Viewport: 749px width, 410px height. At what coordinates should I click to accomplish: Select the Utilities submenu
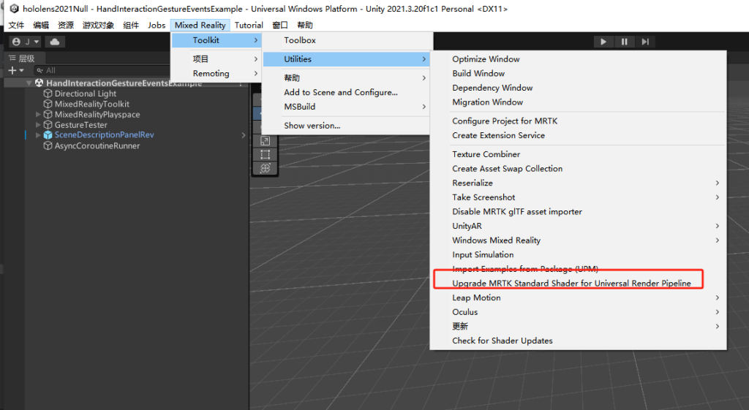pyautogui.click(x=347, y=58)
